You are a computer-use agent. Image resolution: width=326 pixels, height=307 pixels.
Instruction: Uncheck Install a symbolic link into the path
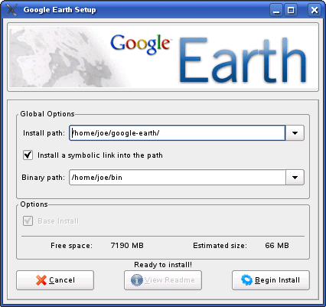pos(28,155)
